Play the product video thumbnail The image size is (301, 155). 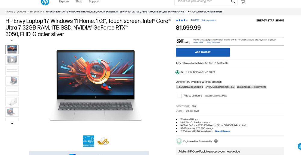12,60
